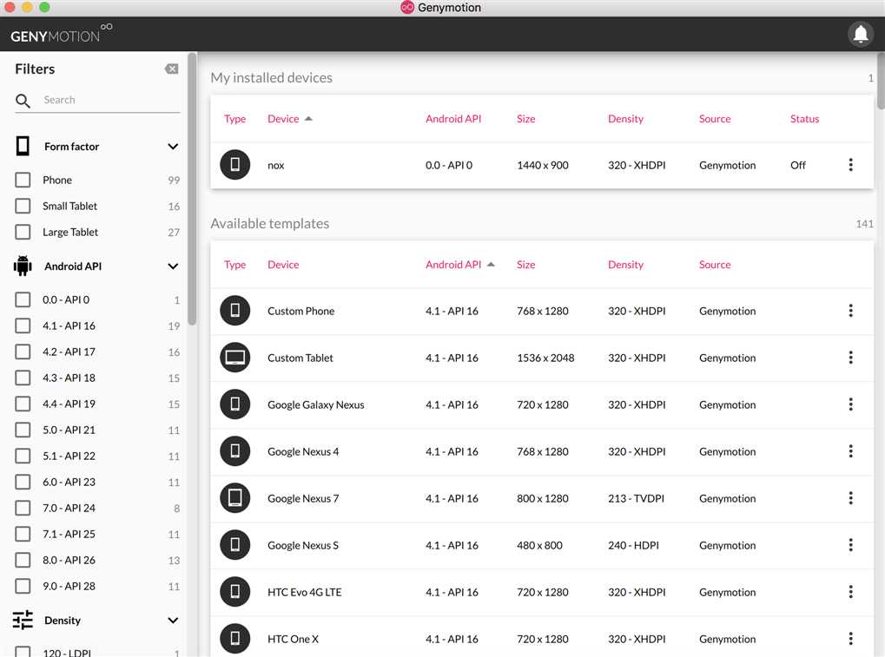Open the three-dot menu for Custom Phone
885x657 pixels.
[x=850, y=311]
